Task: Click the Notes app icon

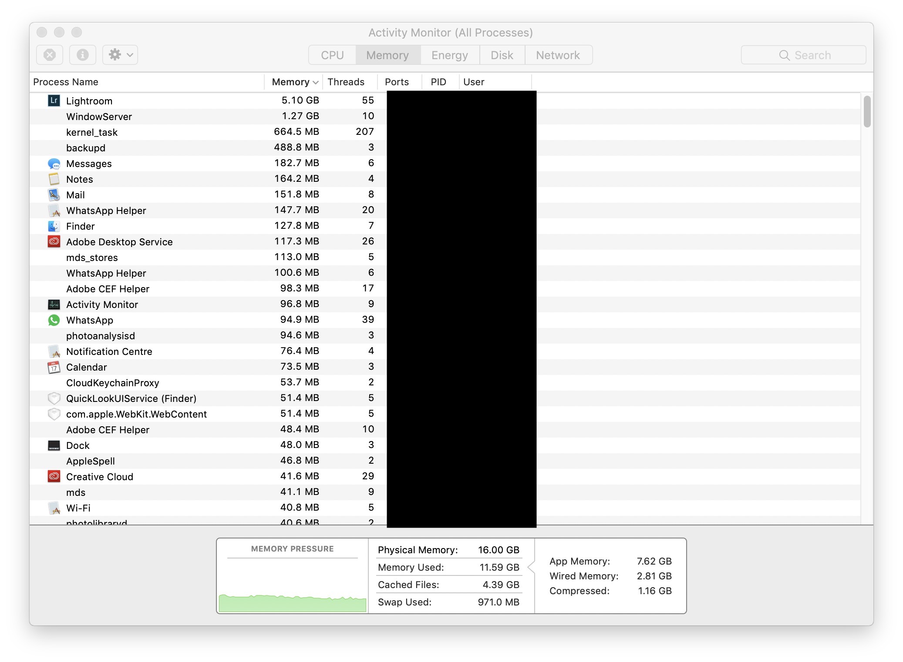Action: click(x=54, y=179)
